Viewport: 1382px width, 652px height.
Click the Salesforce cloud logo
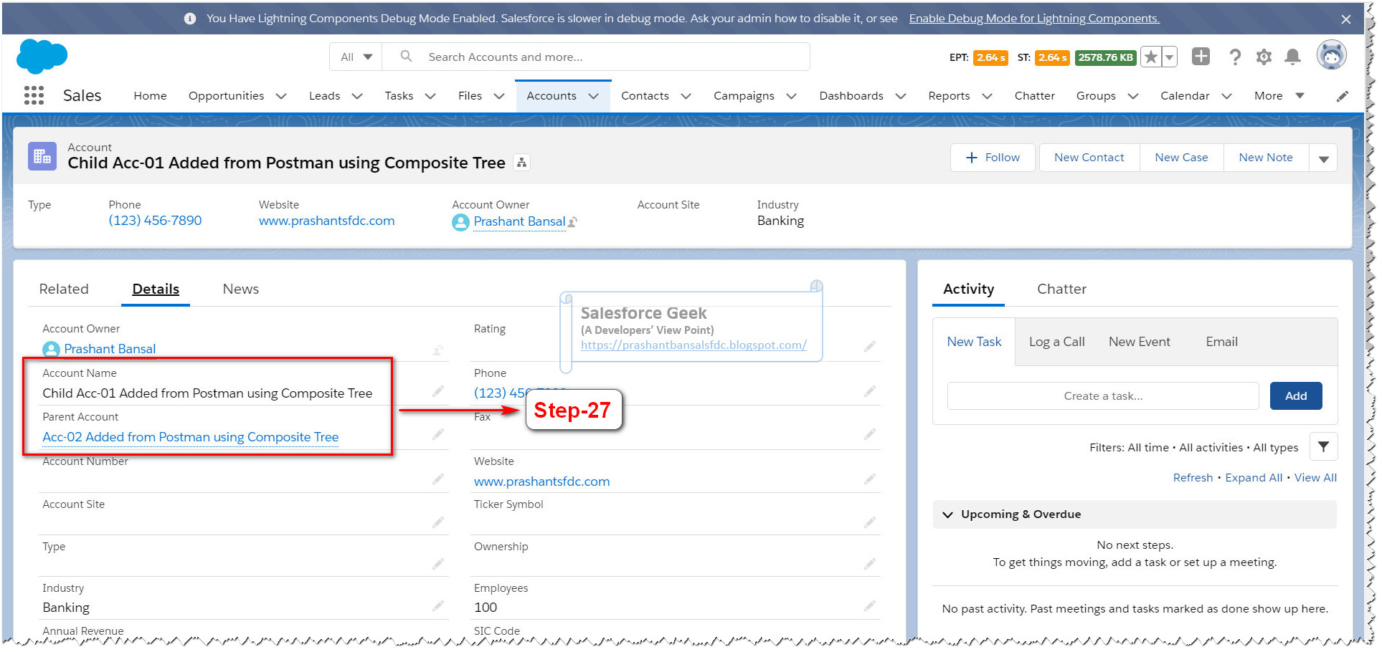42,57
